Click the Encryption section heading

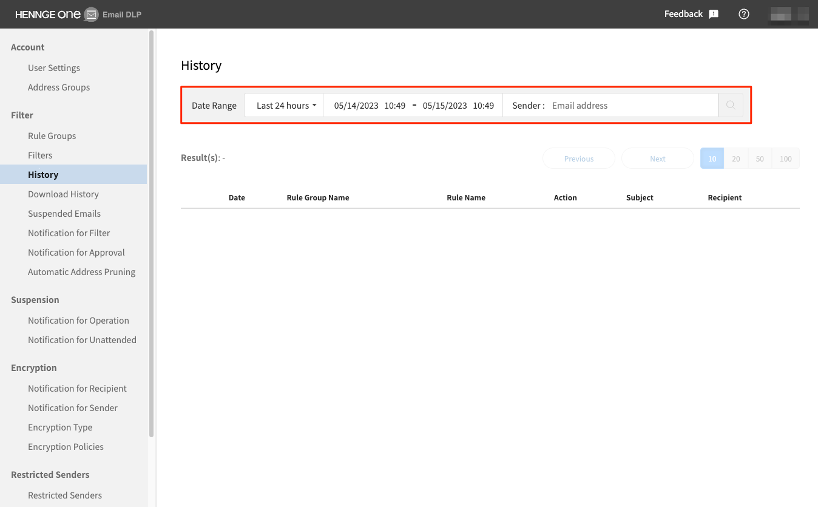click(x=34, y=368)
